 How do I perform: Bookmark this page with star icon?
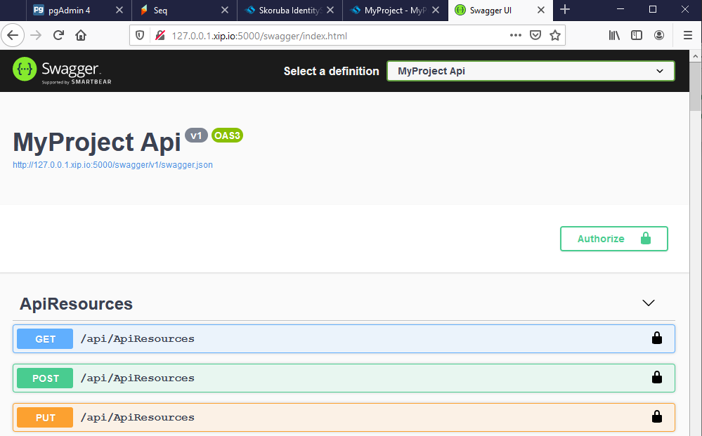555,35
